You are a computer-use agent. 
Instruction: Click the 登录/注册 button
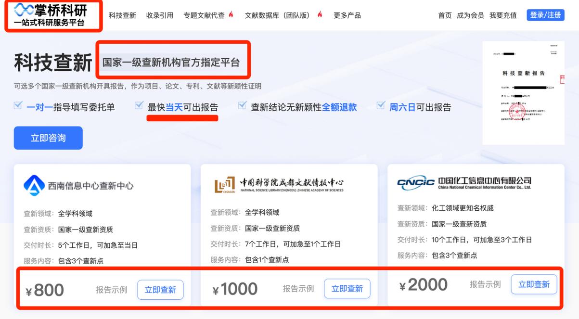(545, 15)
